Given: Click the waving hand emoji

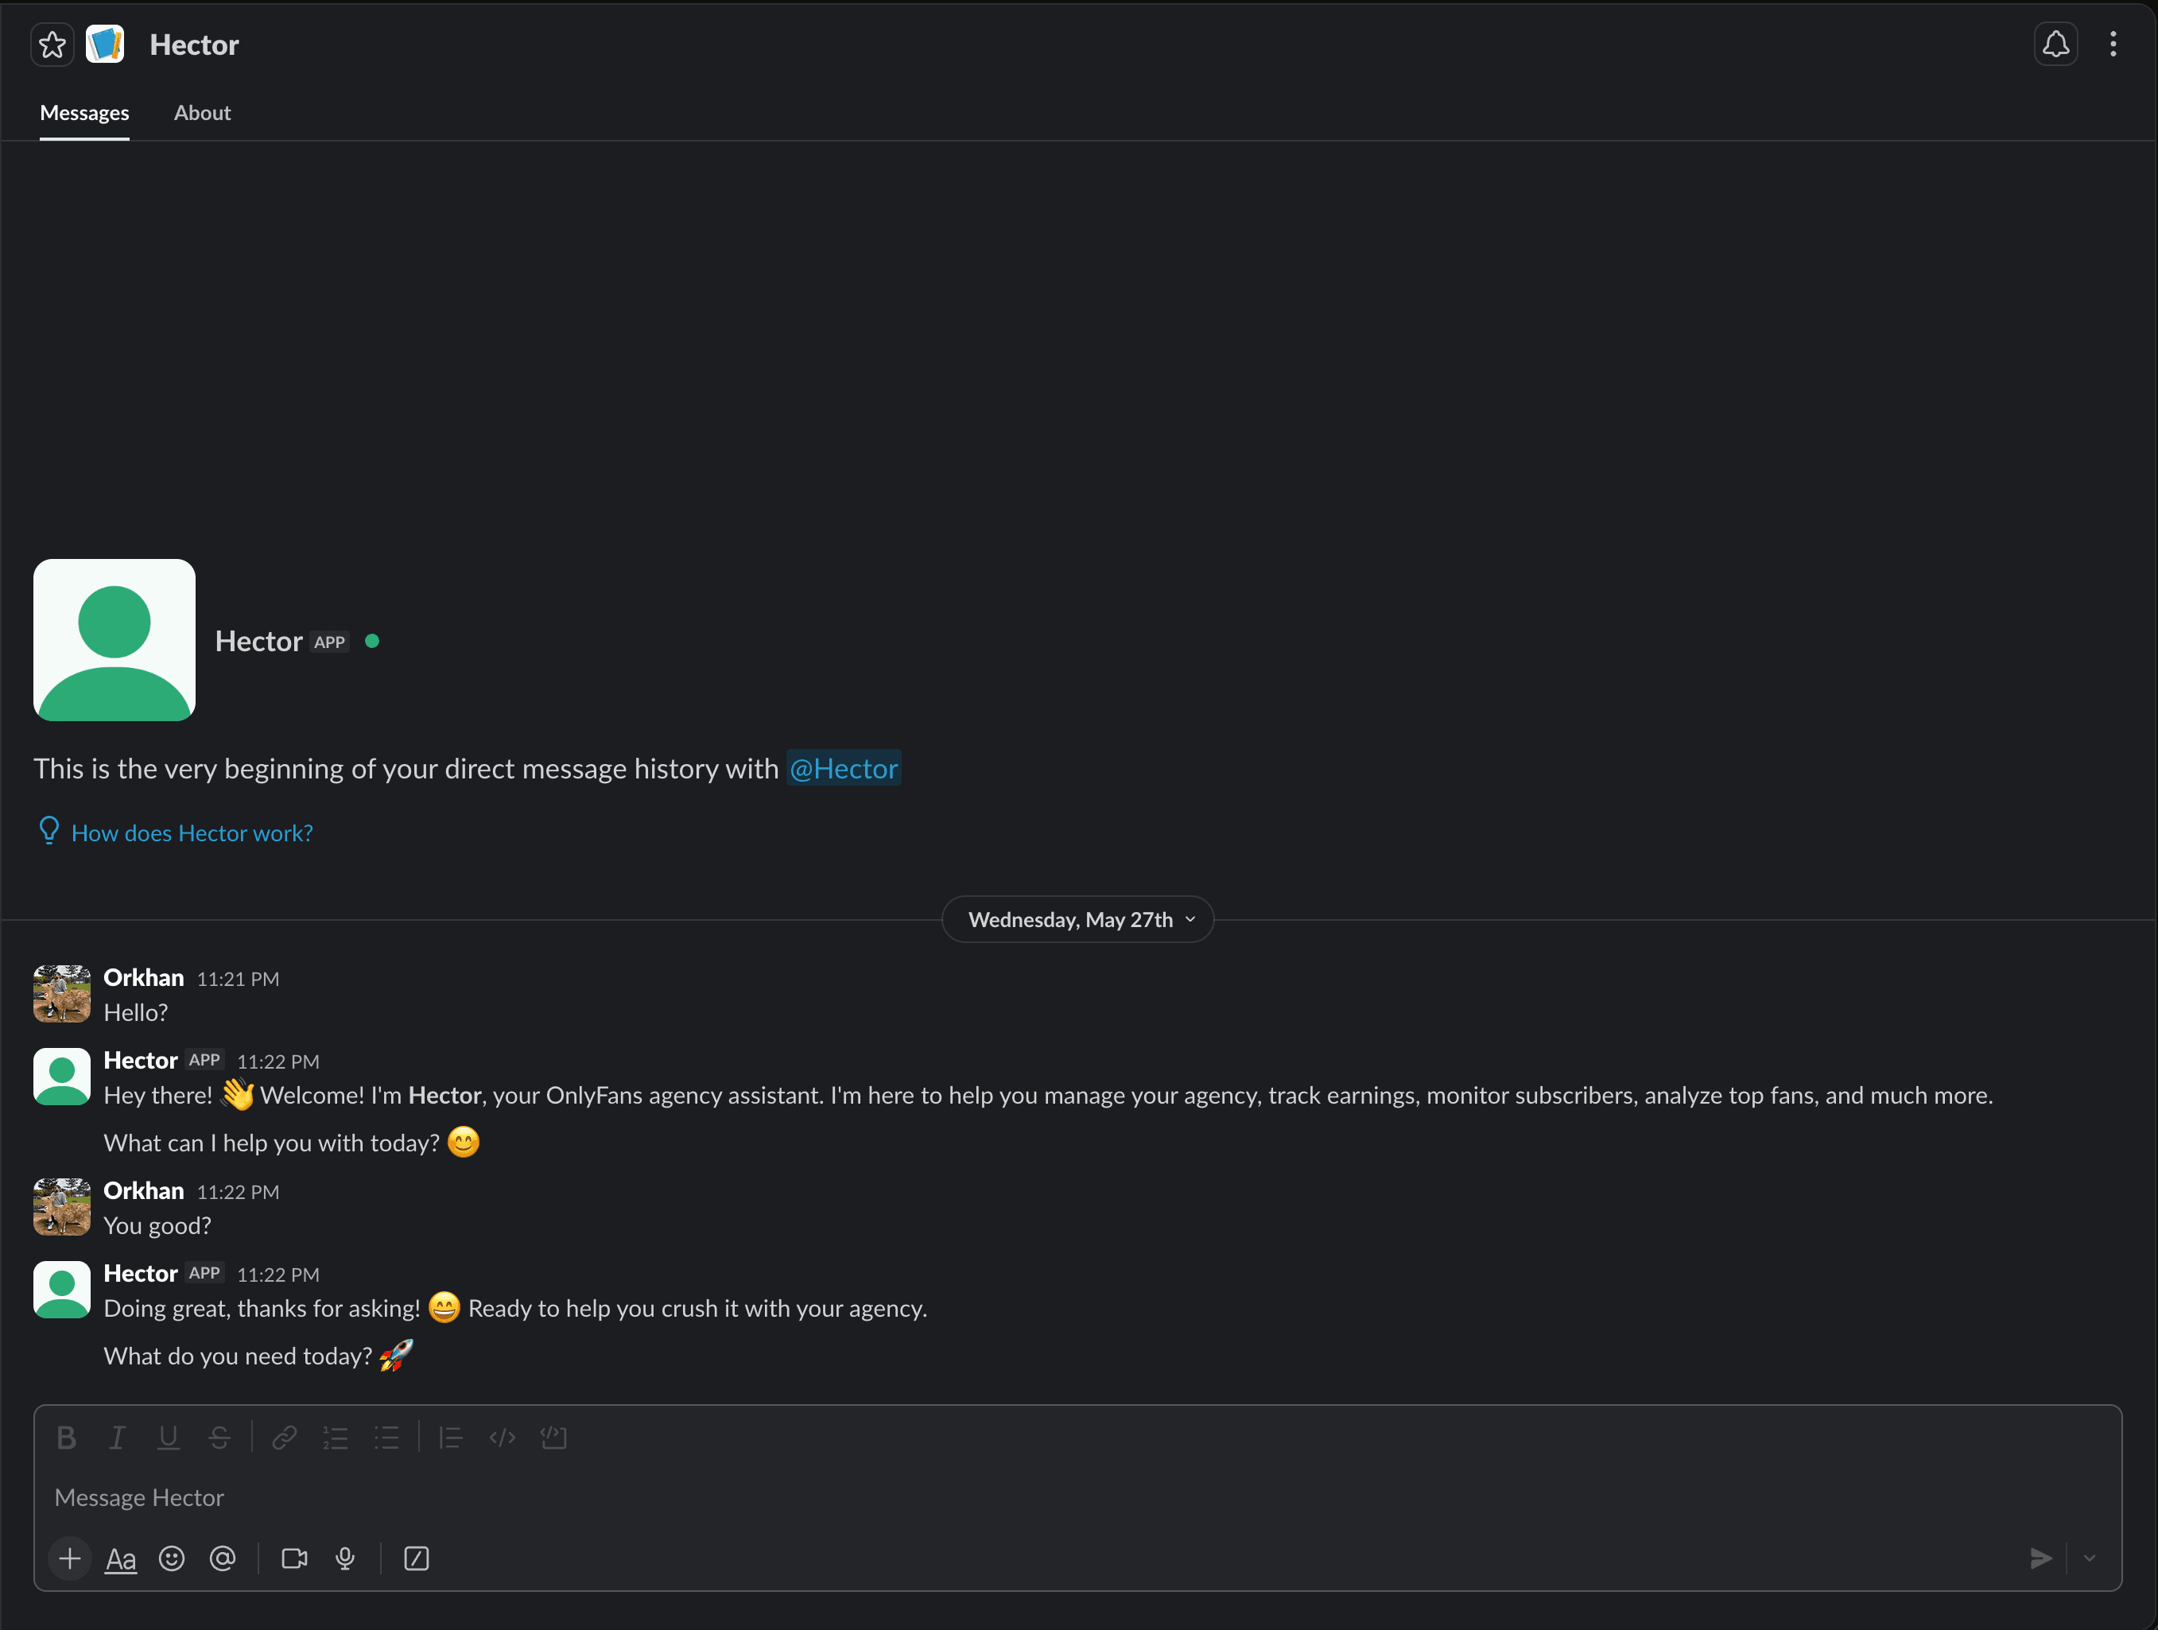Looking at the screenshot, I should 237,1094.
